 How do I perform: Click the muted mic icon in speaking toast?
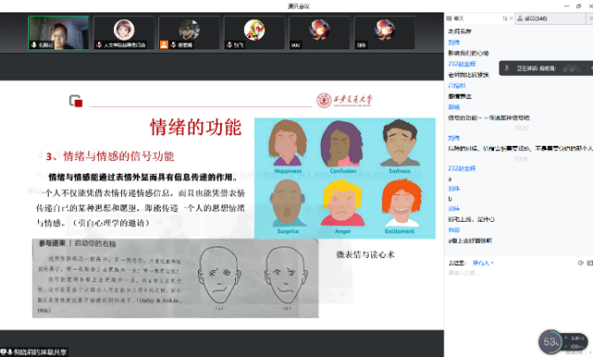[x=506, y=68]
